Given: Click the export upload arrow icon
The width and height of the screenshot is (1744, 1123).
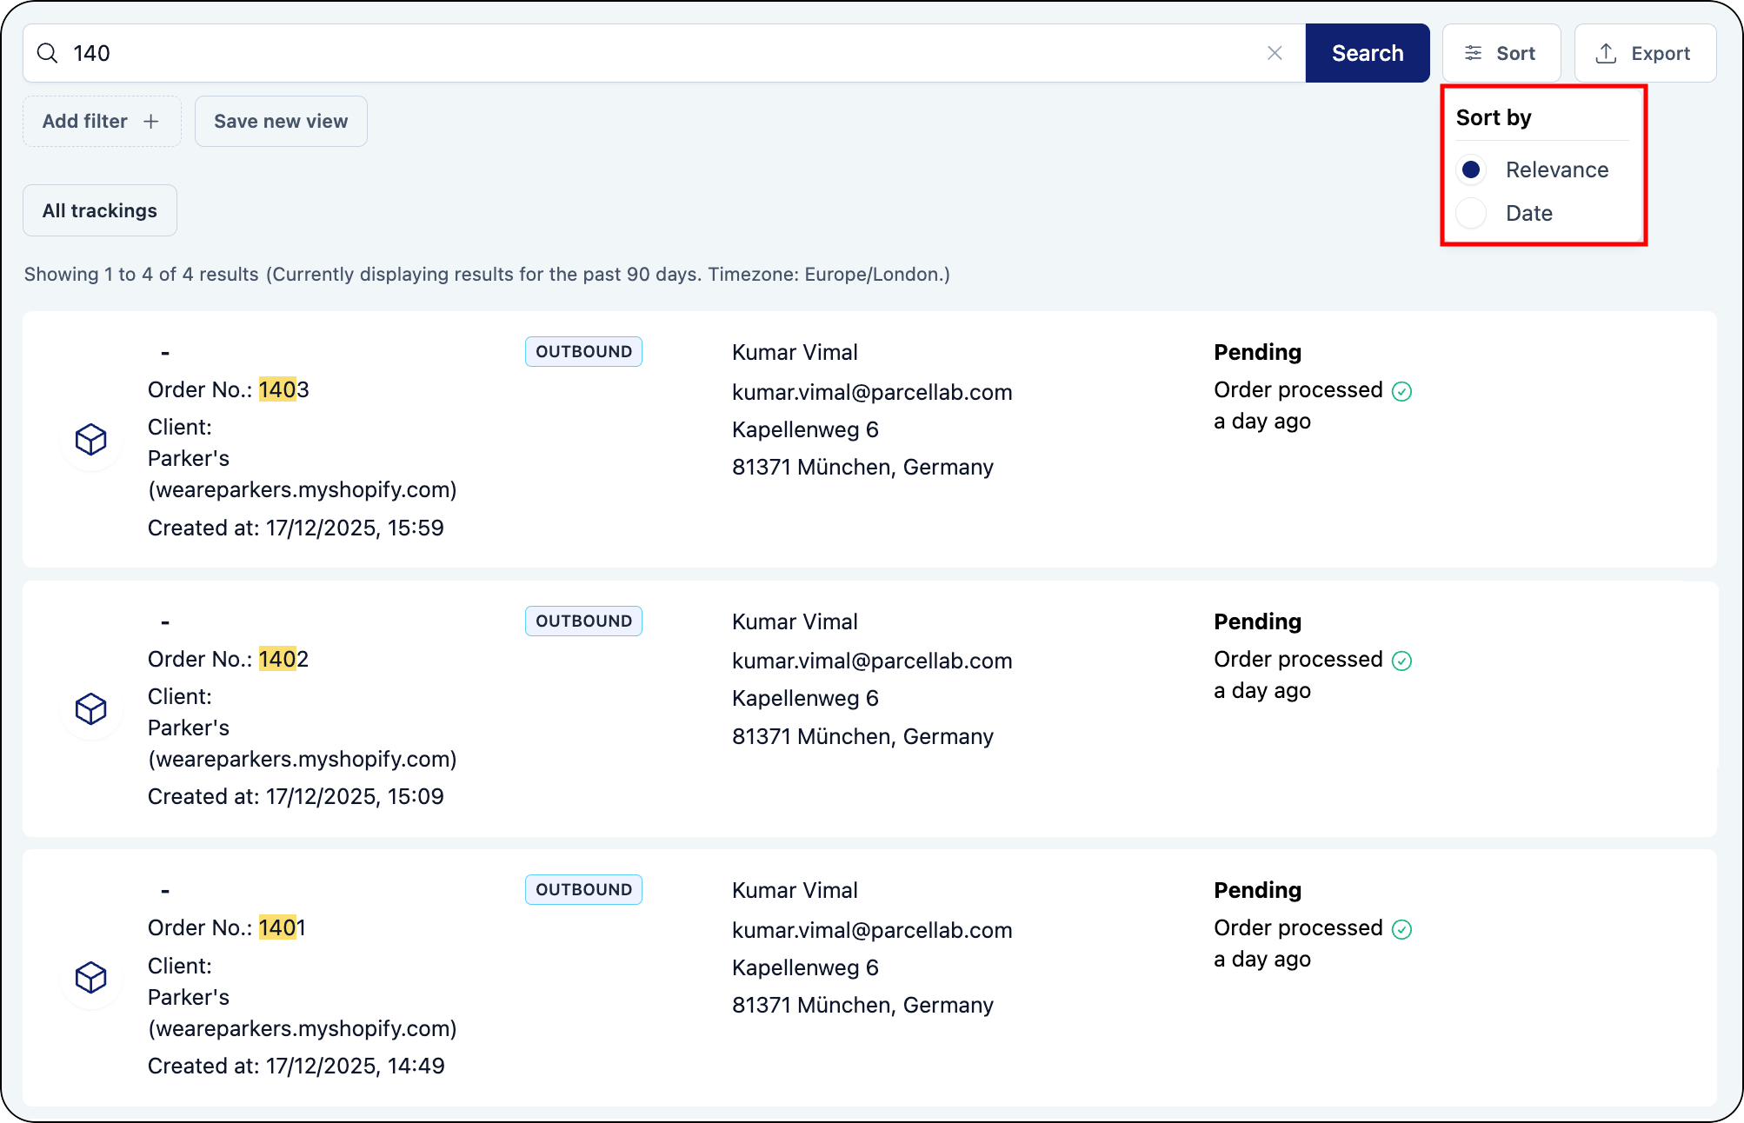Looking at the screenshot, I should tap(1604, 53).
